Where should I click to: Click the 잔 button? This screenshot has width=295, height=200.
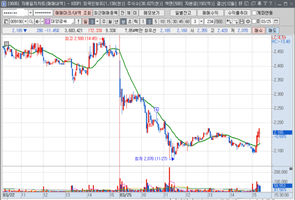(x=123, y=13)
